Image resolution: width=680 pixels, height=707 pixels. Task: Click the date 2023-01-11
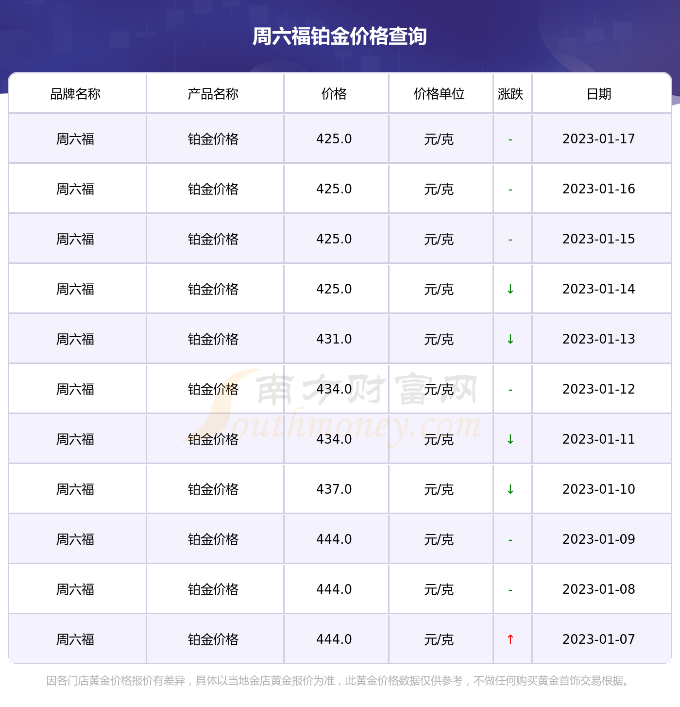tap(599, 439)
